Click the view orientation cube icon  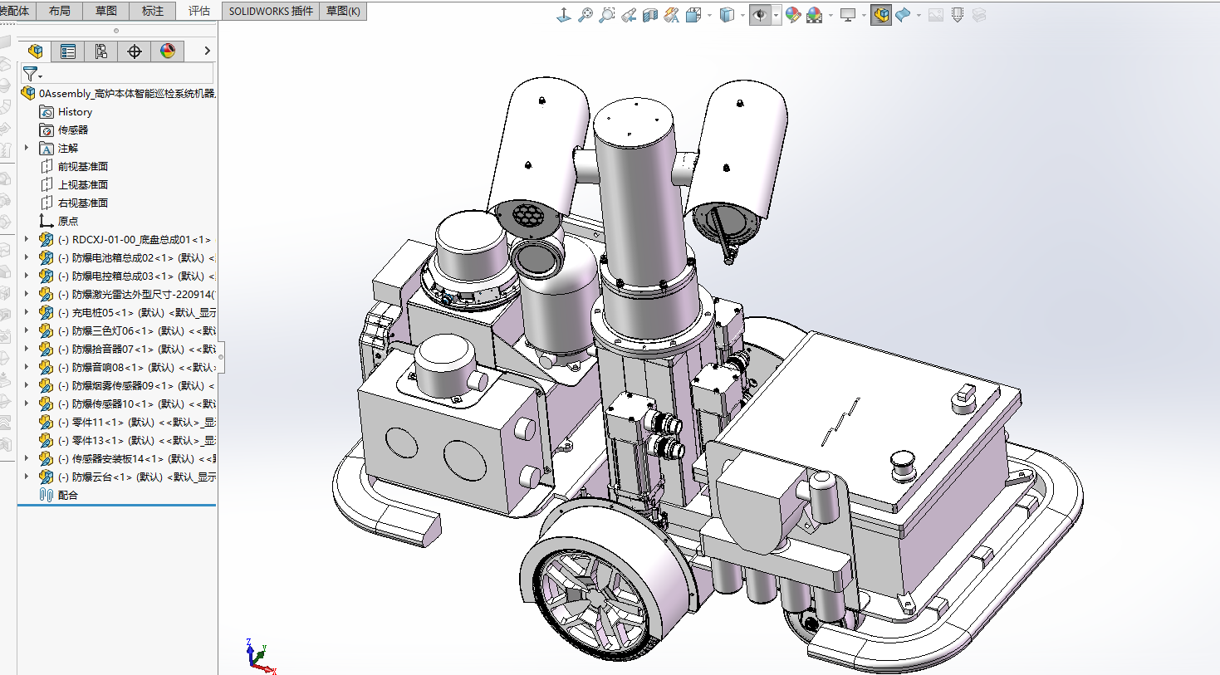point(693,15)
